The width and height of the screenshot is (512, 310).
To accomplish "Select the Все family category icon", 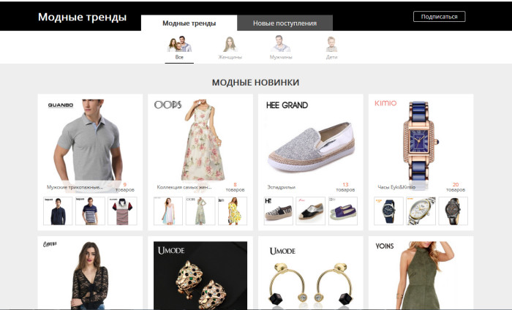I will tap(179, 44).
